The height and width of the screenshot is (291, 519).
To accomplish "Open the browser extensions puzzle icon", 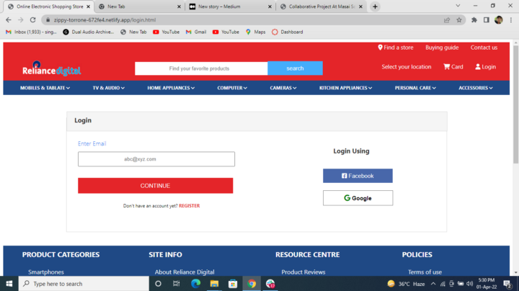I will tap(474, 20).
